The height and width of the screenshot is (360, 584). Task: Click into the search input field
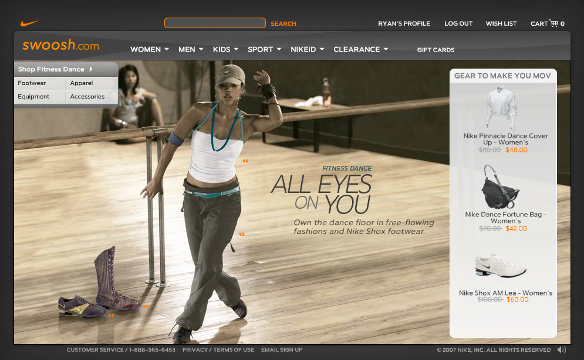tap(215, 23)
